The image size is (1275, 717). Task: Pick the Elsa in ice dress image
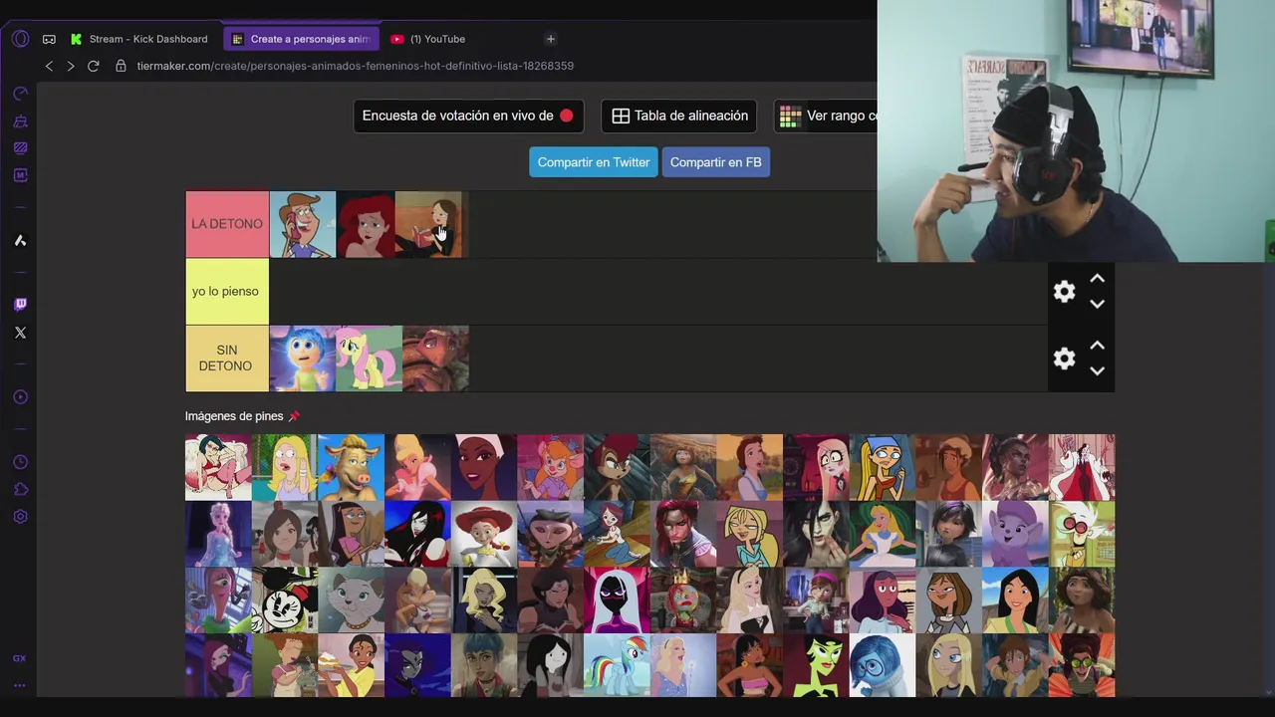pyautogui.click(x=218, y=534)
